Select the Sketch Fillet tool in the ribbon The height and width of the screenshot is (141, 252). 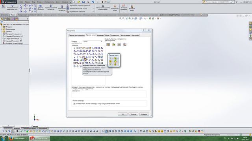(x=30, y=11)
